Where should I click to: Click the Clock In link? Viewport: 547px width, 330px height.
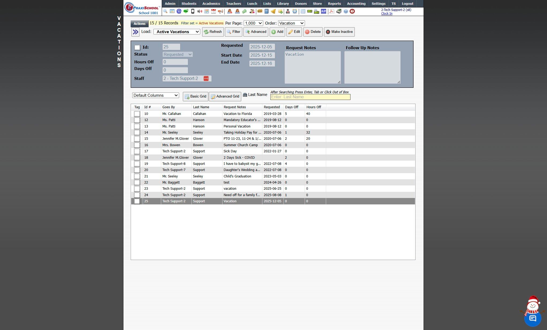tap(387, 14)
